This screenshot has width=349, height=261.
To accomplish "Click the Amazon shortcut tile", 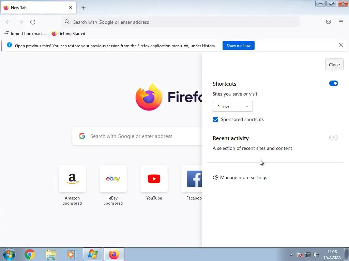I will (72, 179).
